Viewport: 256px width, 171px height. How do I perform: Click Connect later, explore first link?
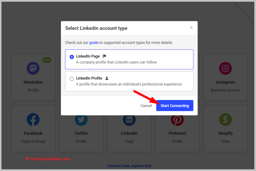pos(129,166)
